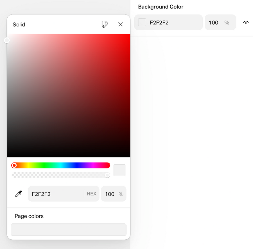Click the current color preview swatch
253x249 pixels.
(119, 170)
